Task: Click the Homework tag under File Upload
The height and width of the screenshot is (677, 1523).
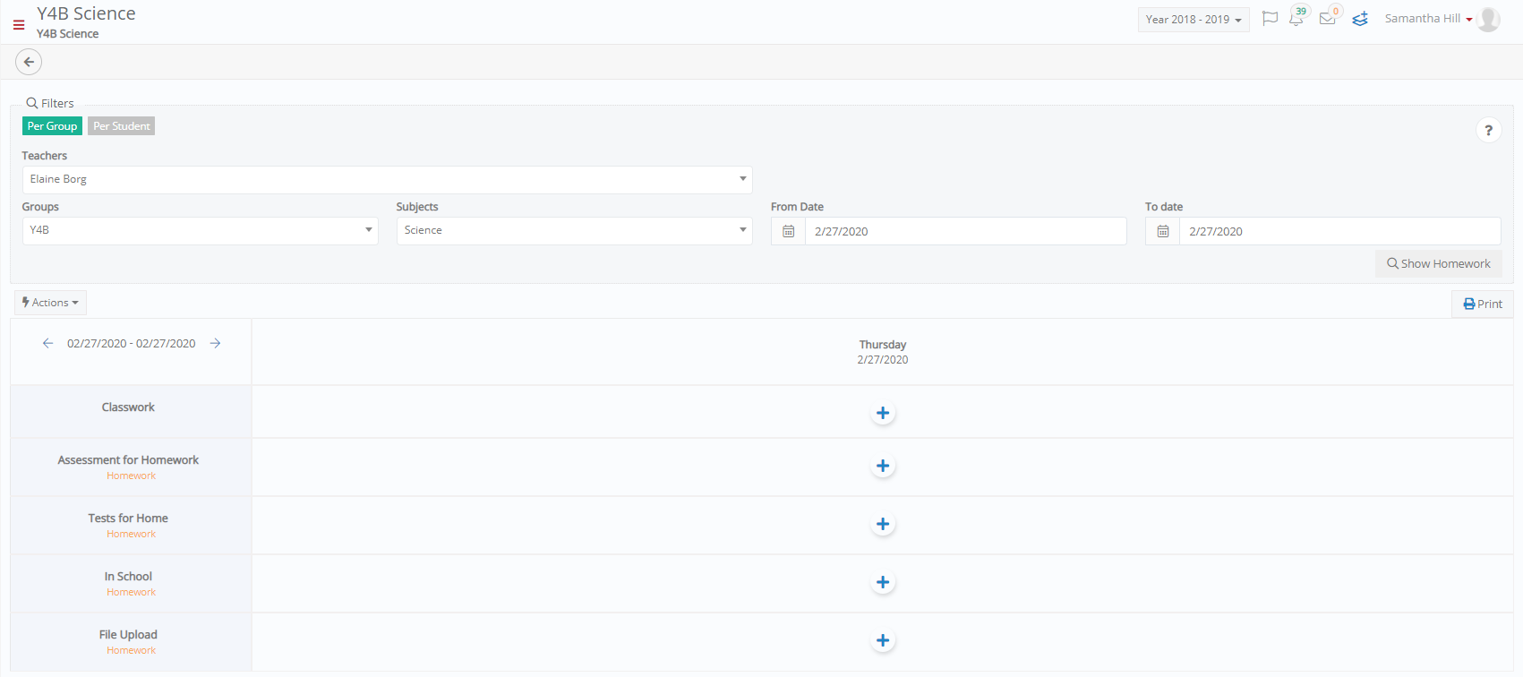Action: (x=132, y=650)
